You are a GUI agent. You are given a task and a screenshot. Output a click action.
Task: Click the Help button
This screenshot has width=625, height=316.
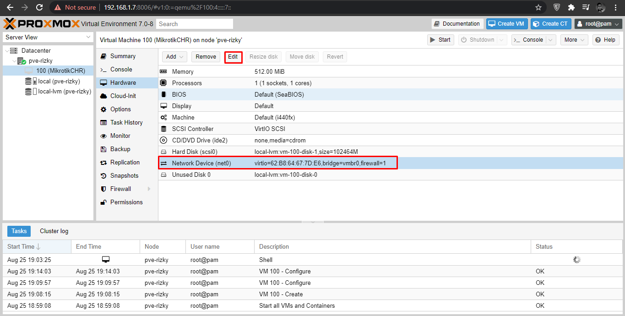tap(606, 40)
